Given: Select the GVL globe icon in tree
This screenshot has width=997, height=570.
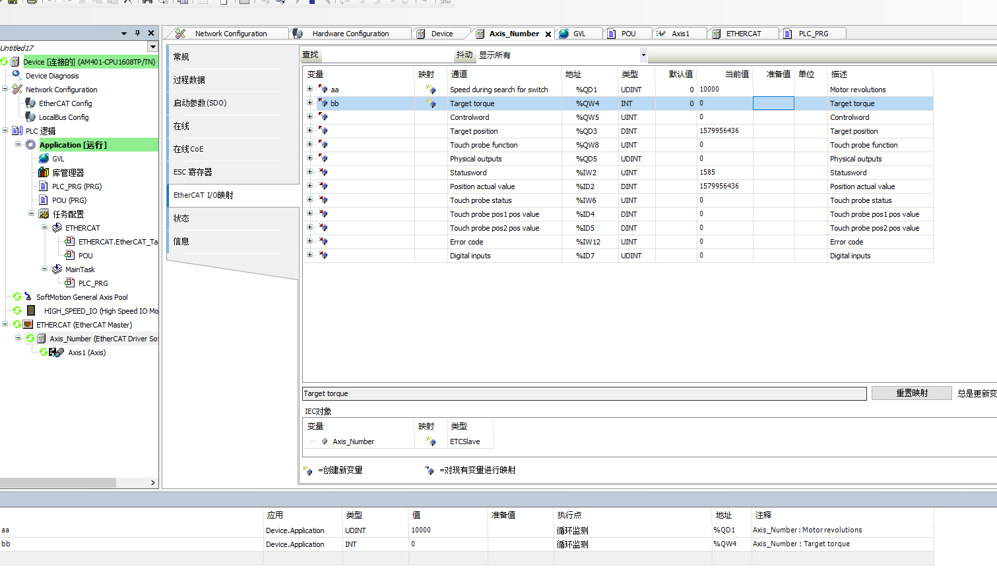Looking at the screenshot, I should tap(44, 158).
